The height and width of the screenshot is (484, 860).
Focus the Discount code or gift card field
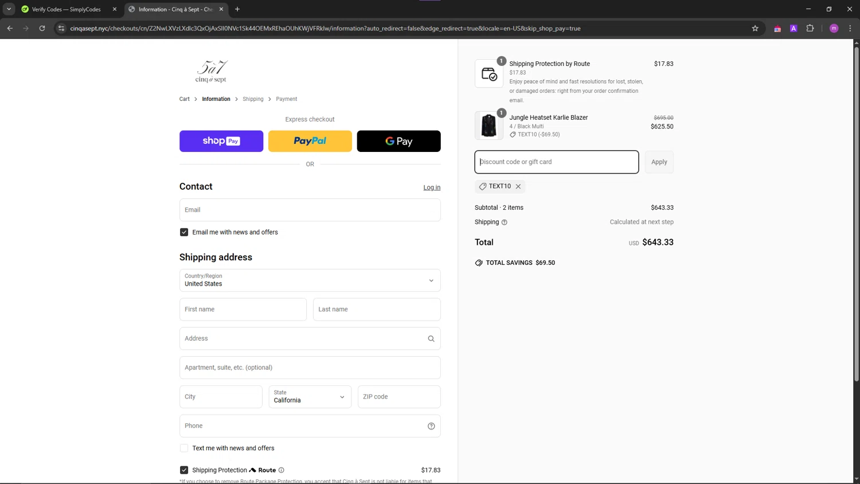point(557,162)
